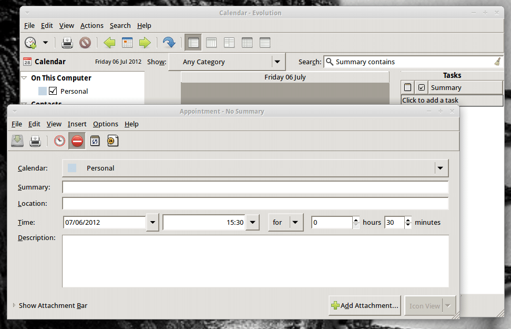This screenshot has height=329, width=511.
Task: Select the Personal calendar entry in sidebar
Action: click(74, 91)
